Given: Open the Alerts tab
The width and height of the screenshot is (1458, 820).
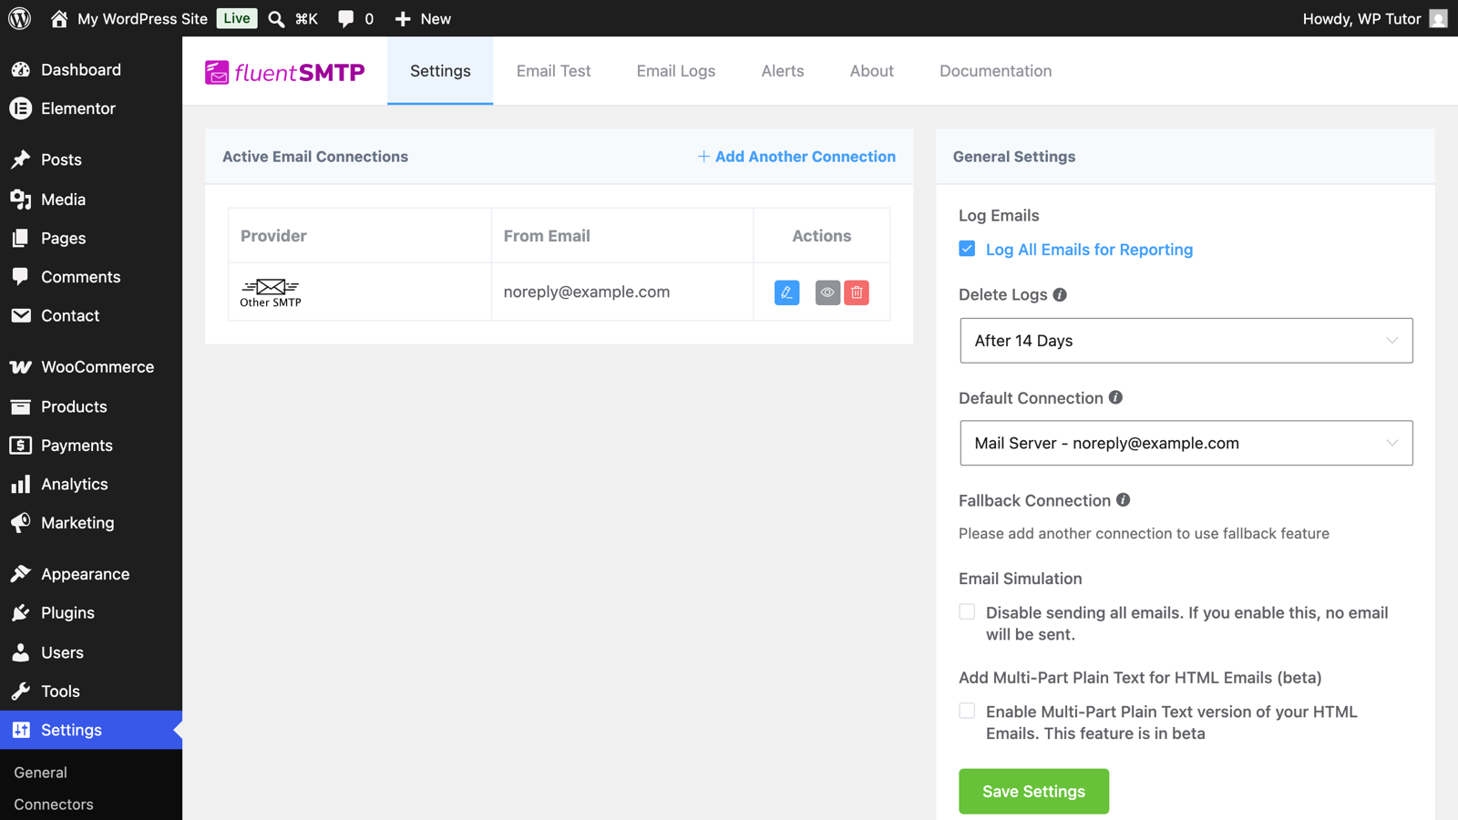Looking at the screenshot, I should point(783,71).
